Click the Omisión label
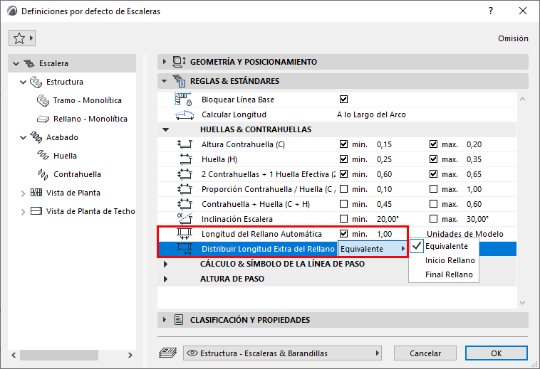The image size is (540, 369). pyautogui.click(x=513, y=38)
